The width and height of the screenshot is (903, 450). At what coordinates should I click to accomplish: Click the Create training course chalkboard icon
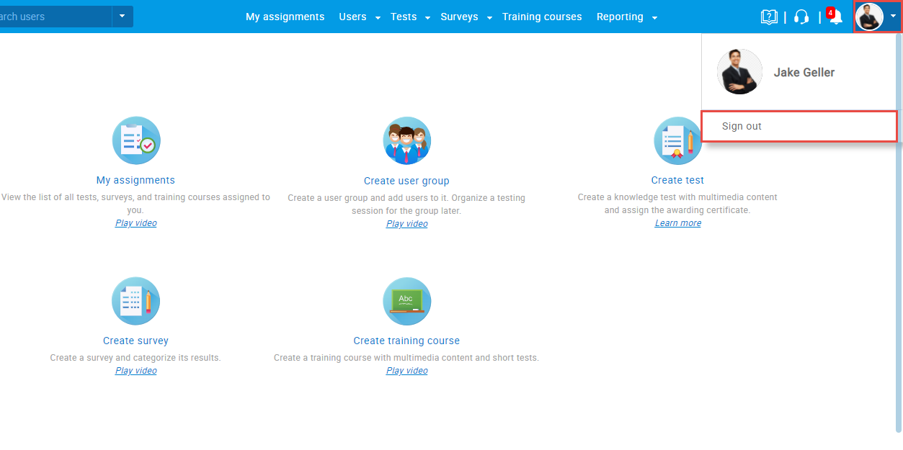coord(407,301)
